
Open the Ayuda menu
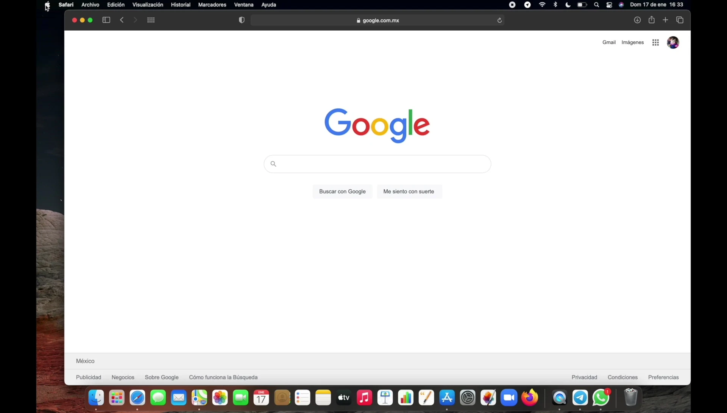(x=269, y=5)
